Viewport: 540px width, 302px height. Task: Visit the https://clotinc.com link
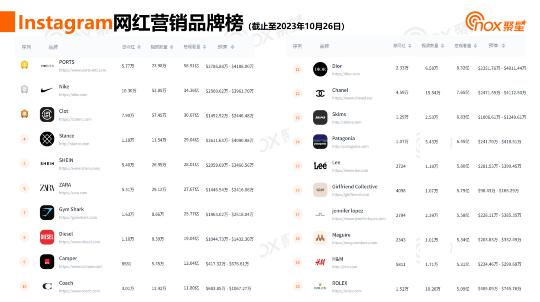75,119
